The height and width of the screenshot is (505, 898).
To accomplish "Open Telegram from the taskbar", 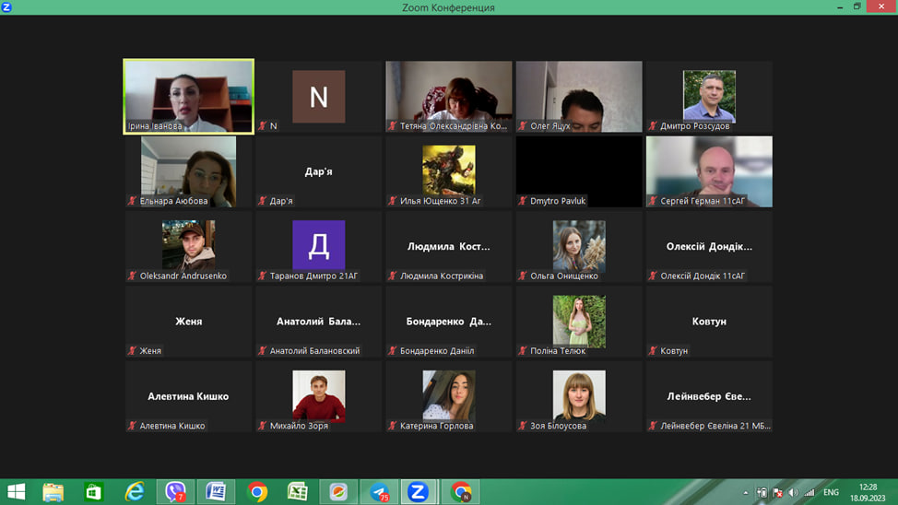I will coord(379,492).
